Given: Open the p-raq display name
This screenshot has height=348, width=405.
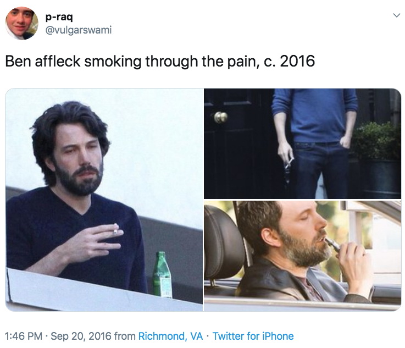Looking at the screenshot, I should 59,17.
